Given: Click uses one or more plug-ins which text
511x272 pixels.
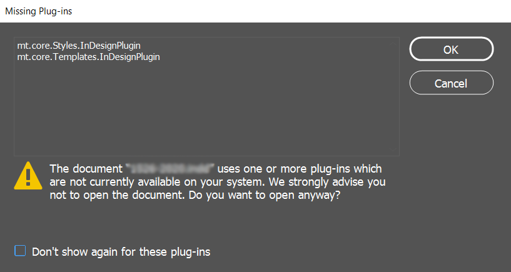Looking at the screenshot, I should (300, 169).
